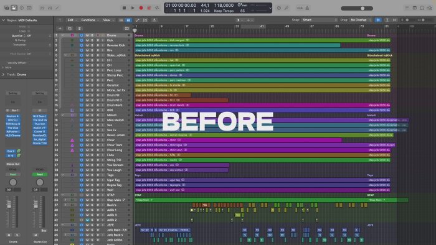Viewport: 436px width, 245px height.
Task: Click the Capture Recording button
Action: (x=149, y=8)
